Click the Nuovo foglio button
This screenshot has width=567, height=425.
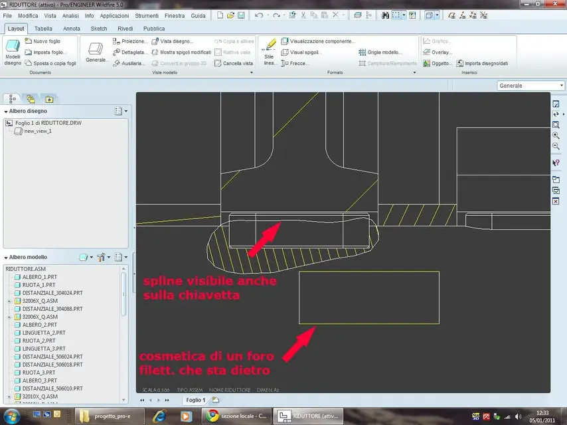tap(42, 41)
